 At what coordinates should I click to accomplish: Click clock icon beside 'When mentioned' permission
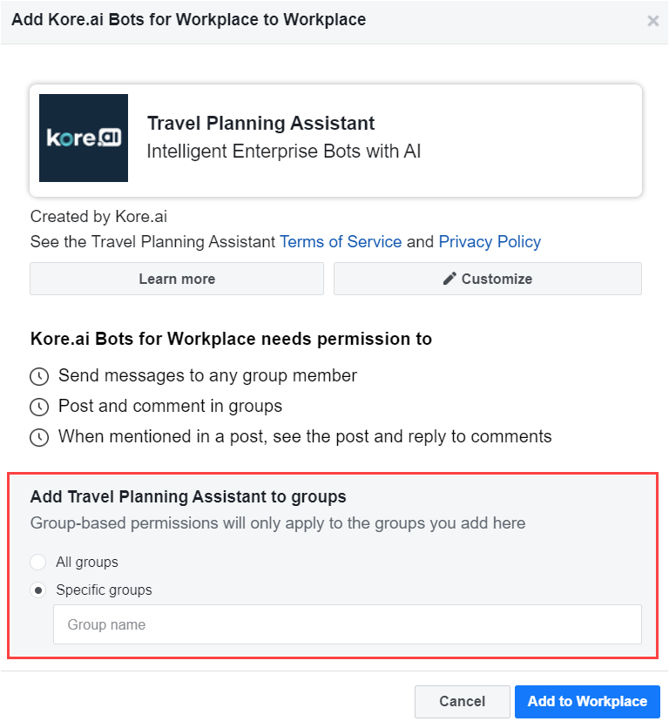[39, 437]
